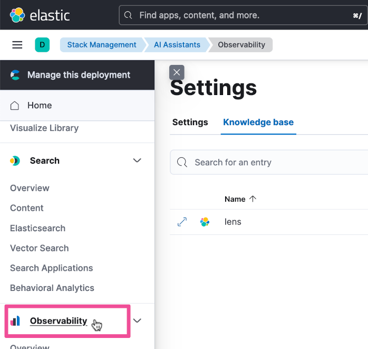This screenshot has height=349, width=368.
Task: Go to AI Assistants breadcrumb
Action: 177,45
